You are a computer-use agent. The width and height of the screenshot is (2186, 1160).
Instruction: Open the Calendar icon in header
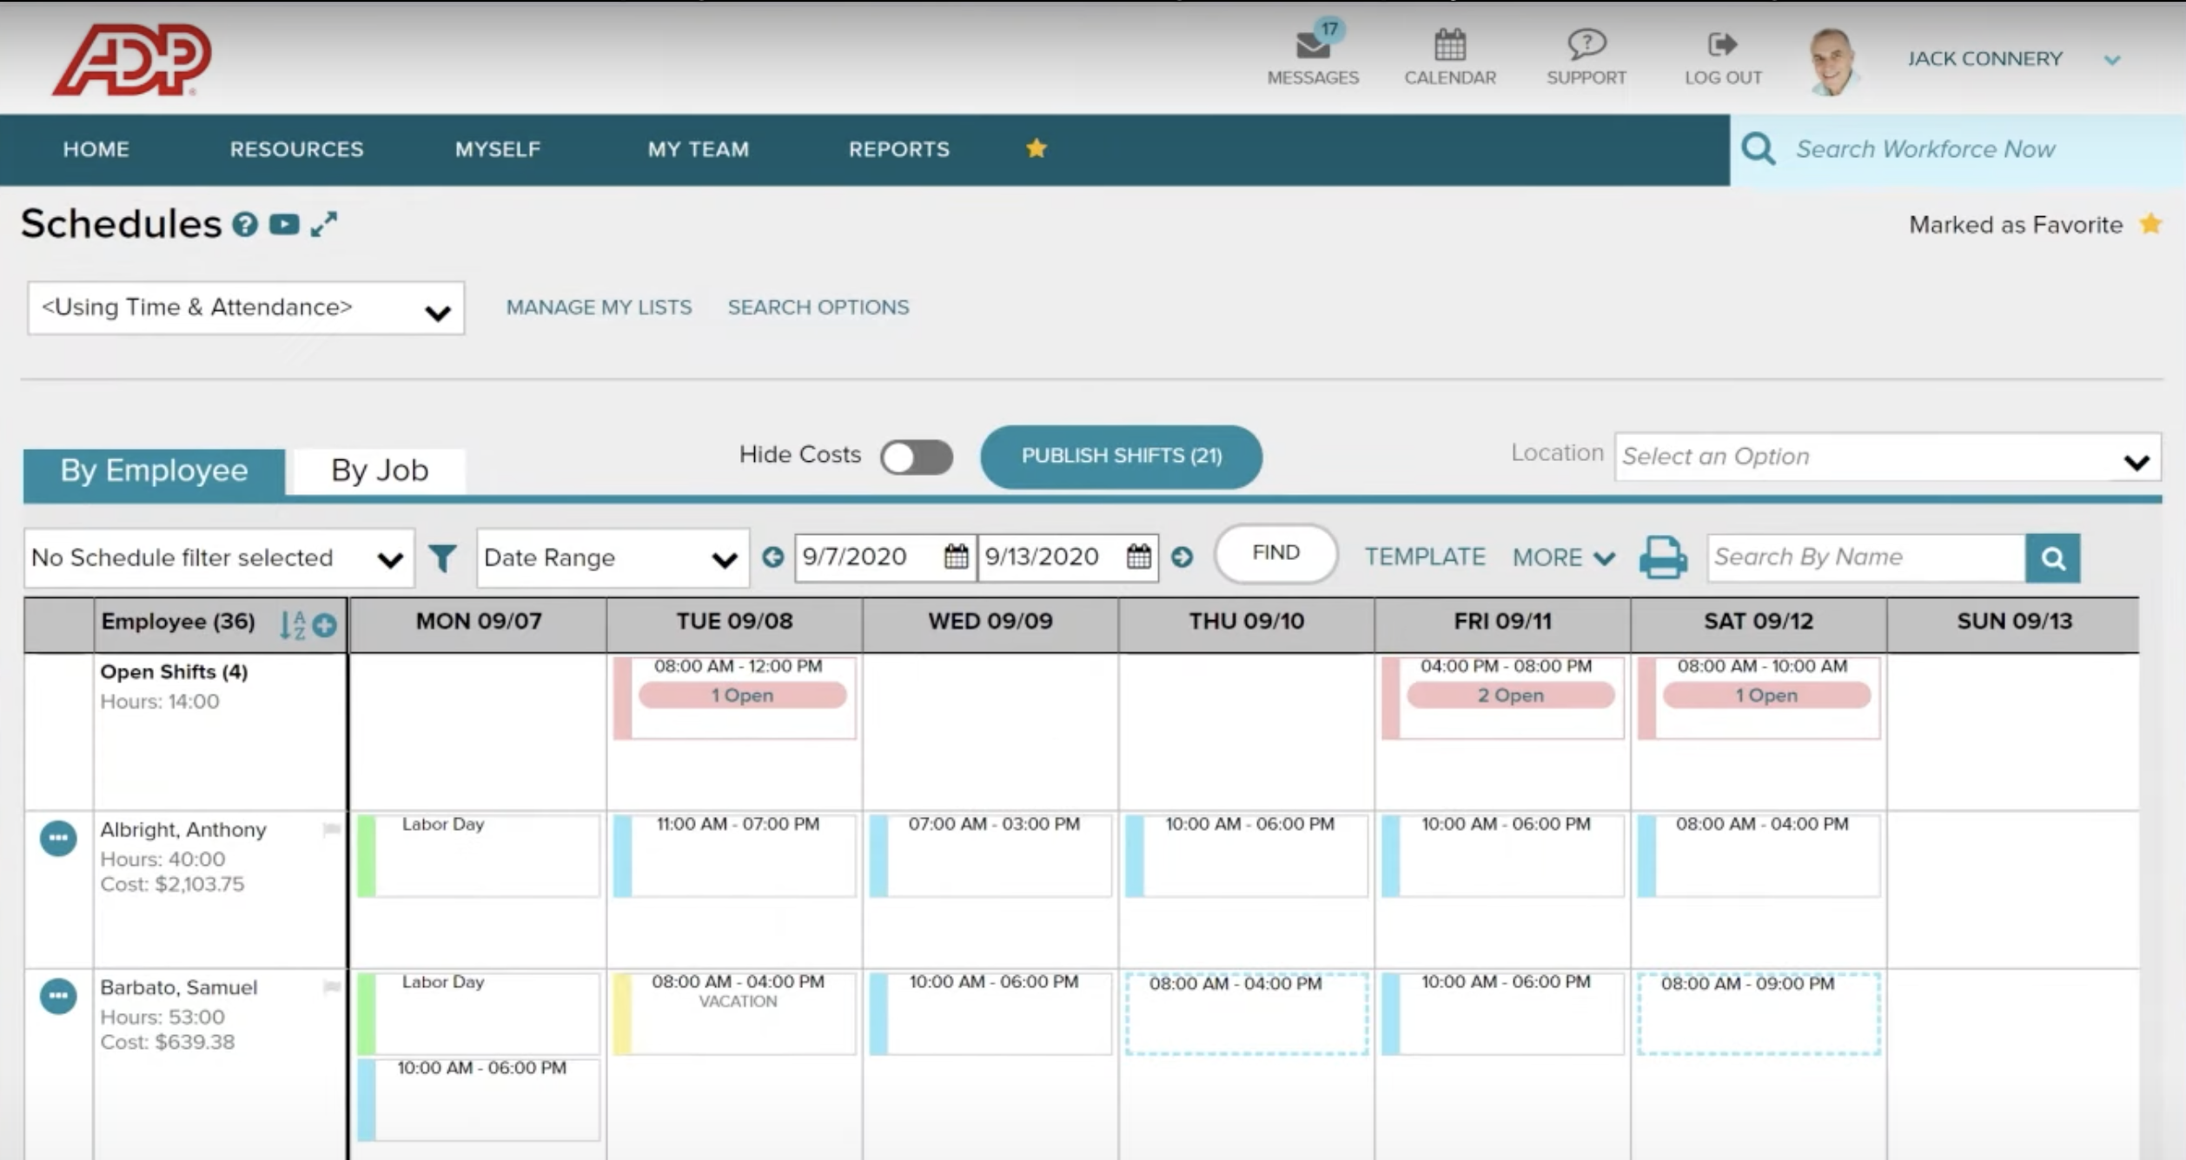pyautogui.click(x=1449, y=45)
